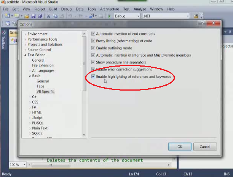Click the Options dialog help question mark

(203, 23)
